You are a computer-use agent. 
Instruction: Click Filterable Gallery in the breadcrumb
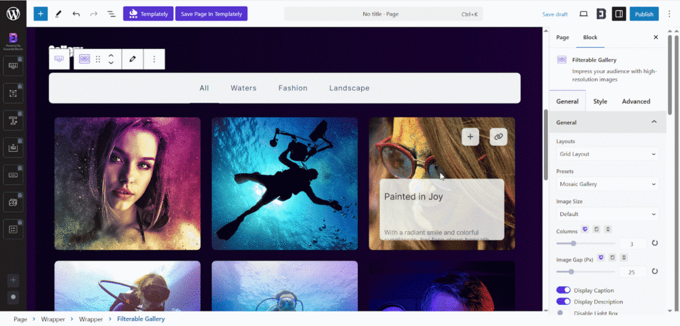tap(141, 319)
